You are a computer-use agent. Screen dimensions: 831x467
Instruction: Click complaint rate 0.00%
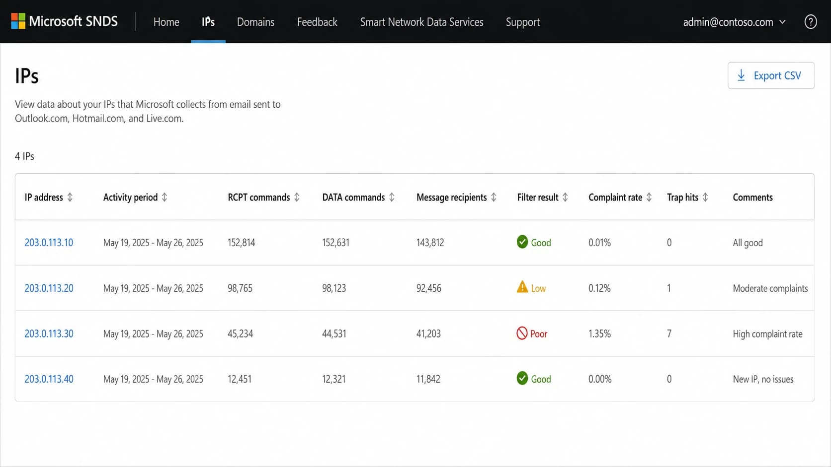click(x=600, y=379)
